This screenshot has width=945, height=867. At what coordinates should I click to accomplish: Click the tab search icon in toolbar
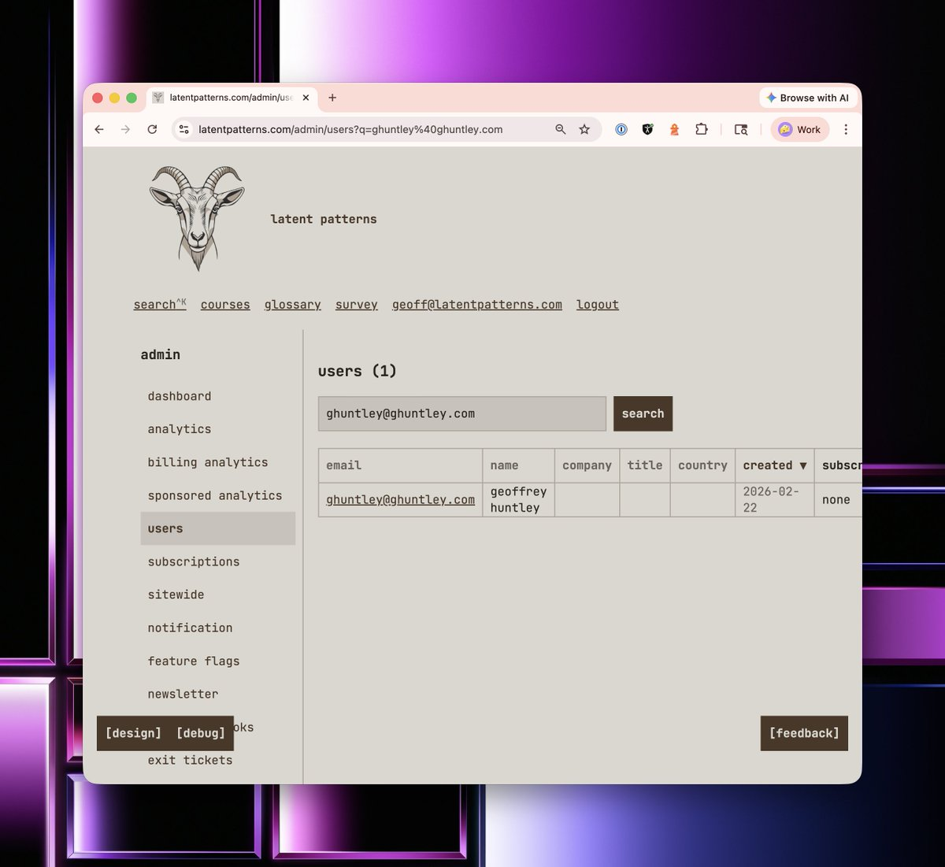click(741, 129)
